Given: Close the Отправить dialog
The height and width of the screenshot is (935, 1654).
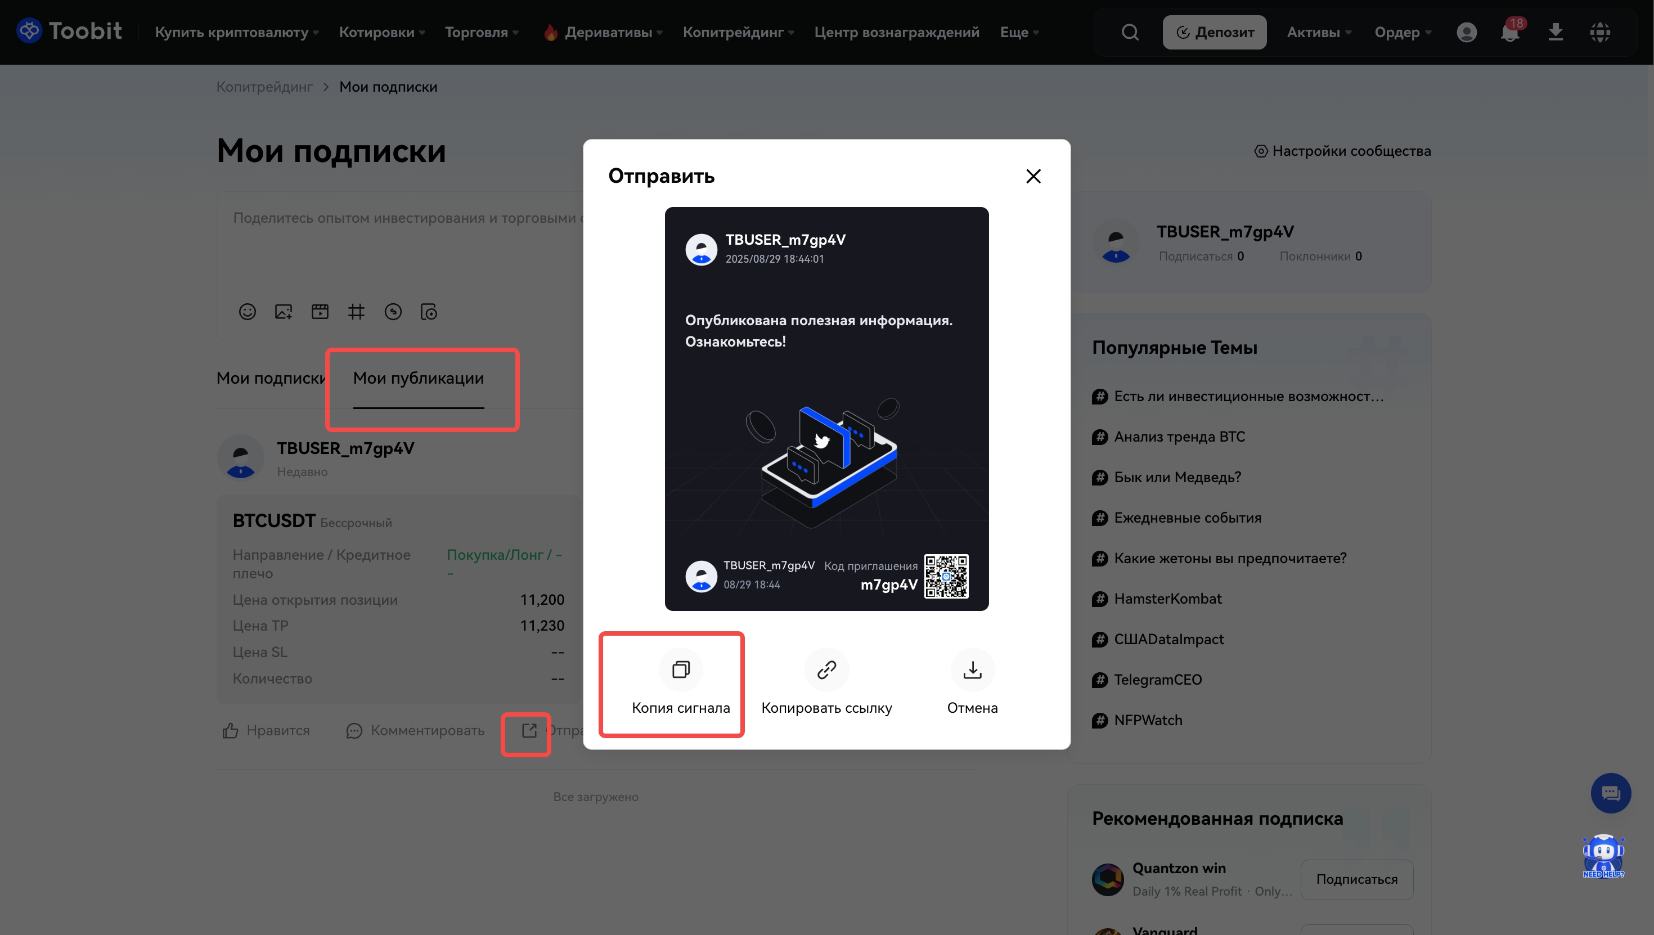Looking at the screenshot, I should click(1033, 176).
